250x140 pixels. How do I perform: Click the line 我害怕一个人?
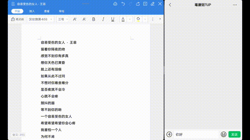pos(51,130)
